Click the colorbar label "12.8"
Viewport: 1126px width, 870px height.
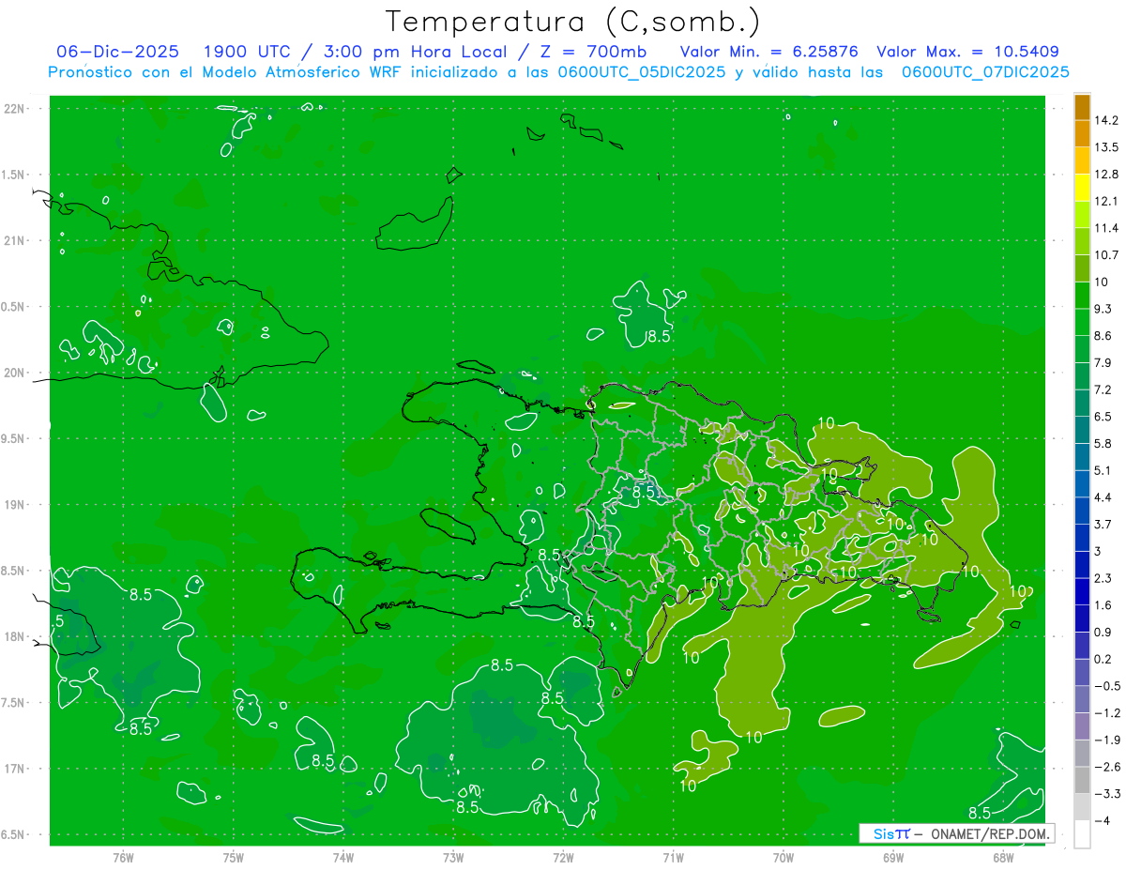tap(1106, 175)
